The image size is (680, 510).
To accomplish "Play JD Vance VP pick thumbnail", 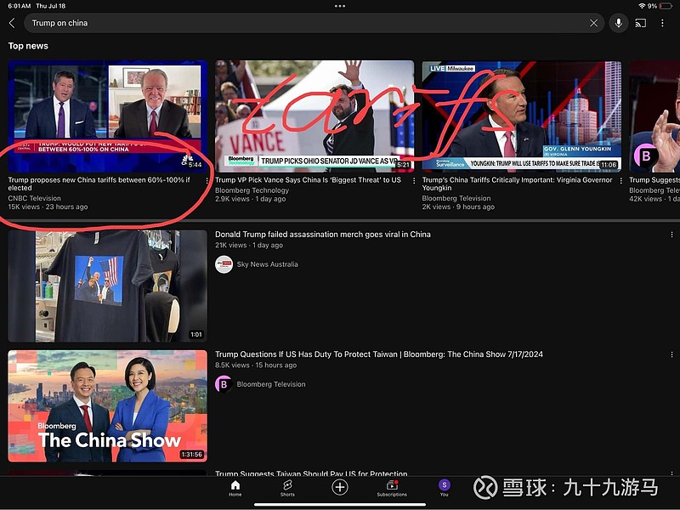I will 314,116.
